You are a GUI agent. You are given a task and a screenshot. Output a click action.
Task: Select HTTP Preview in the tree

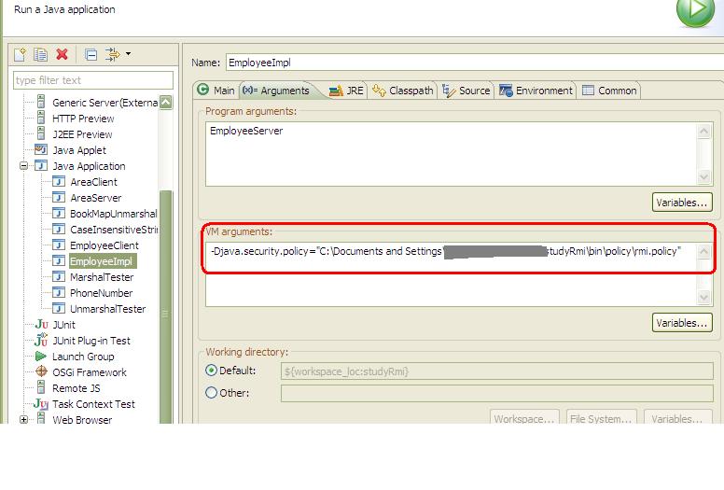pos(83,119)
